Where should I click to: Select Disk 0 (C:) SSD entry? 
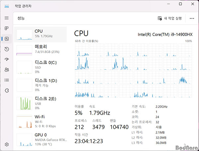40,67
